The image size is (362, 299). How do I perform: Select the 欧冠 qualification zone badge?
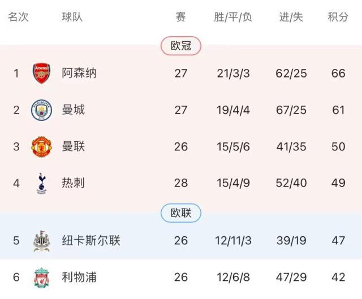(181, 46)
